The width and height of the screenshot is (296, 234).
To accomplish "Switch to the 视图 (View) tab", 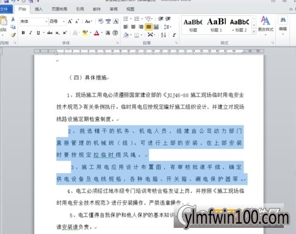I will [130, 9].
